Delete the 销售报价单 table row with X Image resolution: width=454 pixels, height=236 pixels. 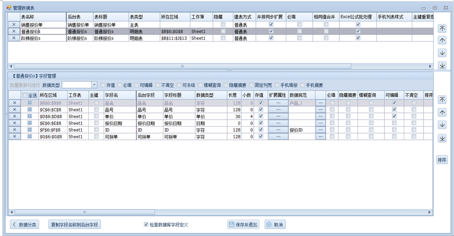pyautogui.click(x=14, y=24)
